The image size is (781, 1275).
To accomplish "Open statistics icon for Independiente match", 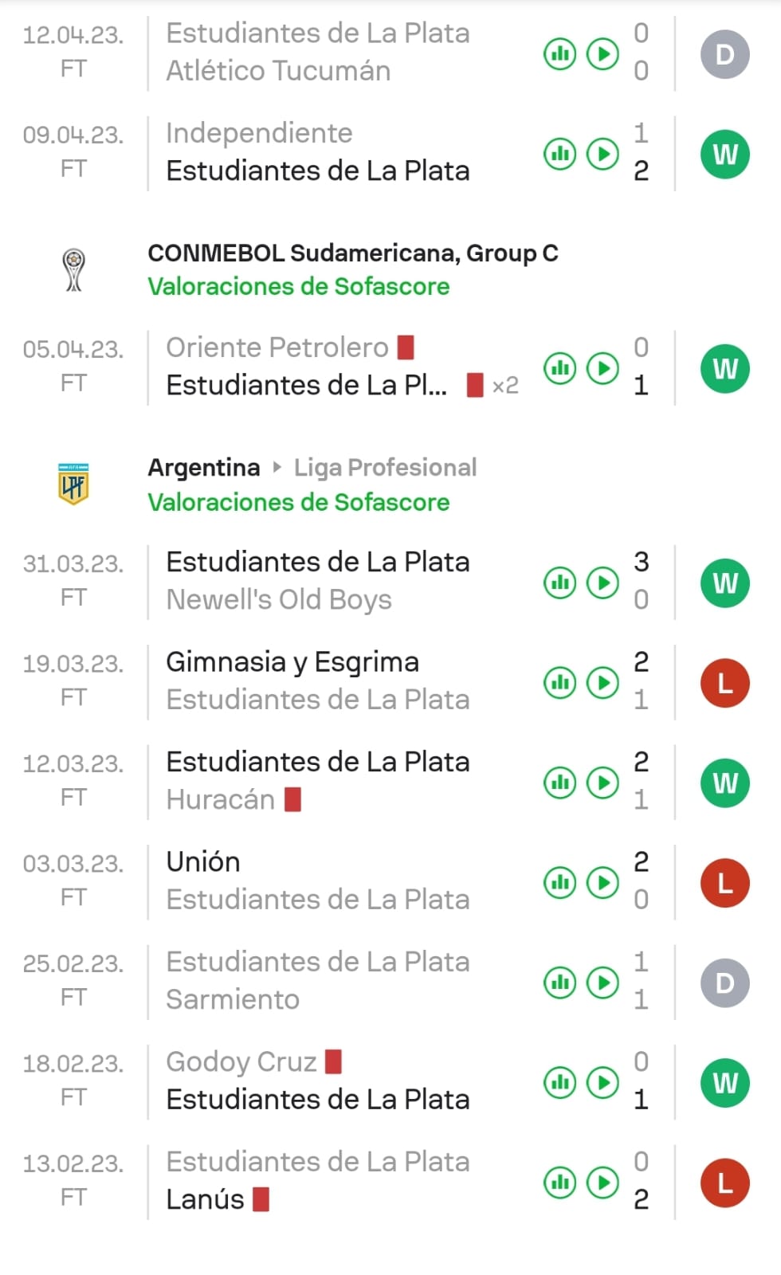I will pyautogui.click(x=560, y=154).
